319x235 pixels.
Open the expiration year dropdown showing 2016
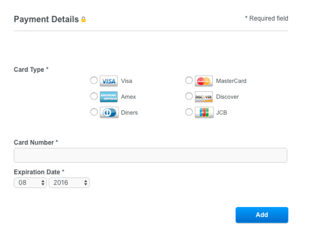[x=69, y=183]
